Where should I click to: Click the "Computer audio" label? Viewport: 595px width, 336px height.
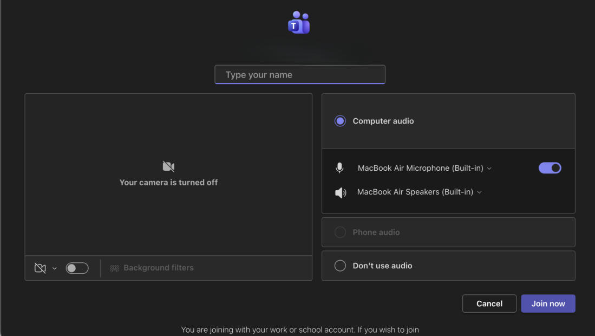point(383,121)
